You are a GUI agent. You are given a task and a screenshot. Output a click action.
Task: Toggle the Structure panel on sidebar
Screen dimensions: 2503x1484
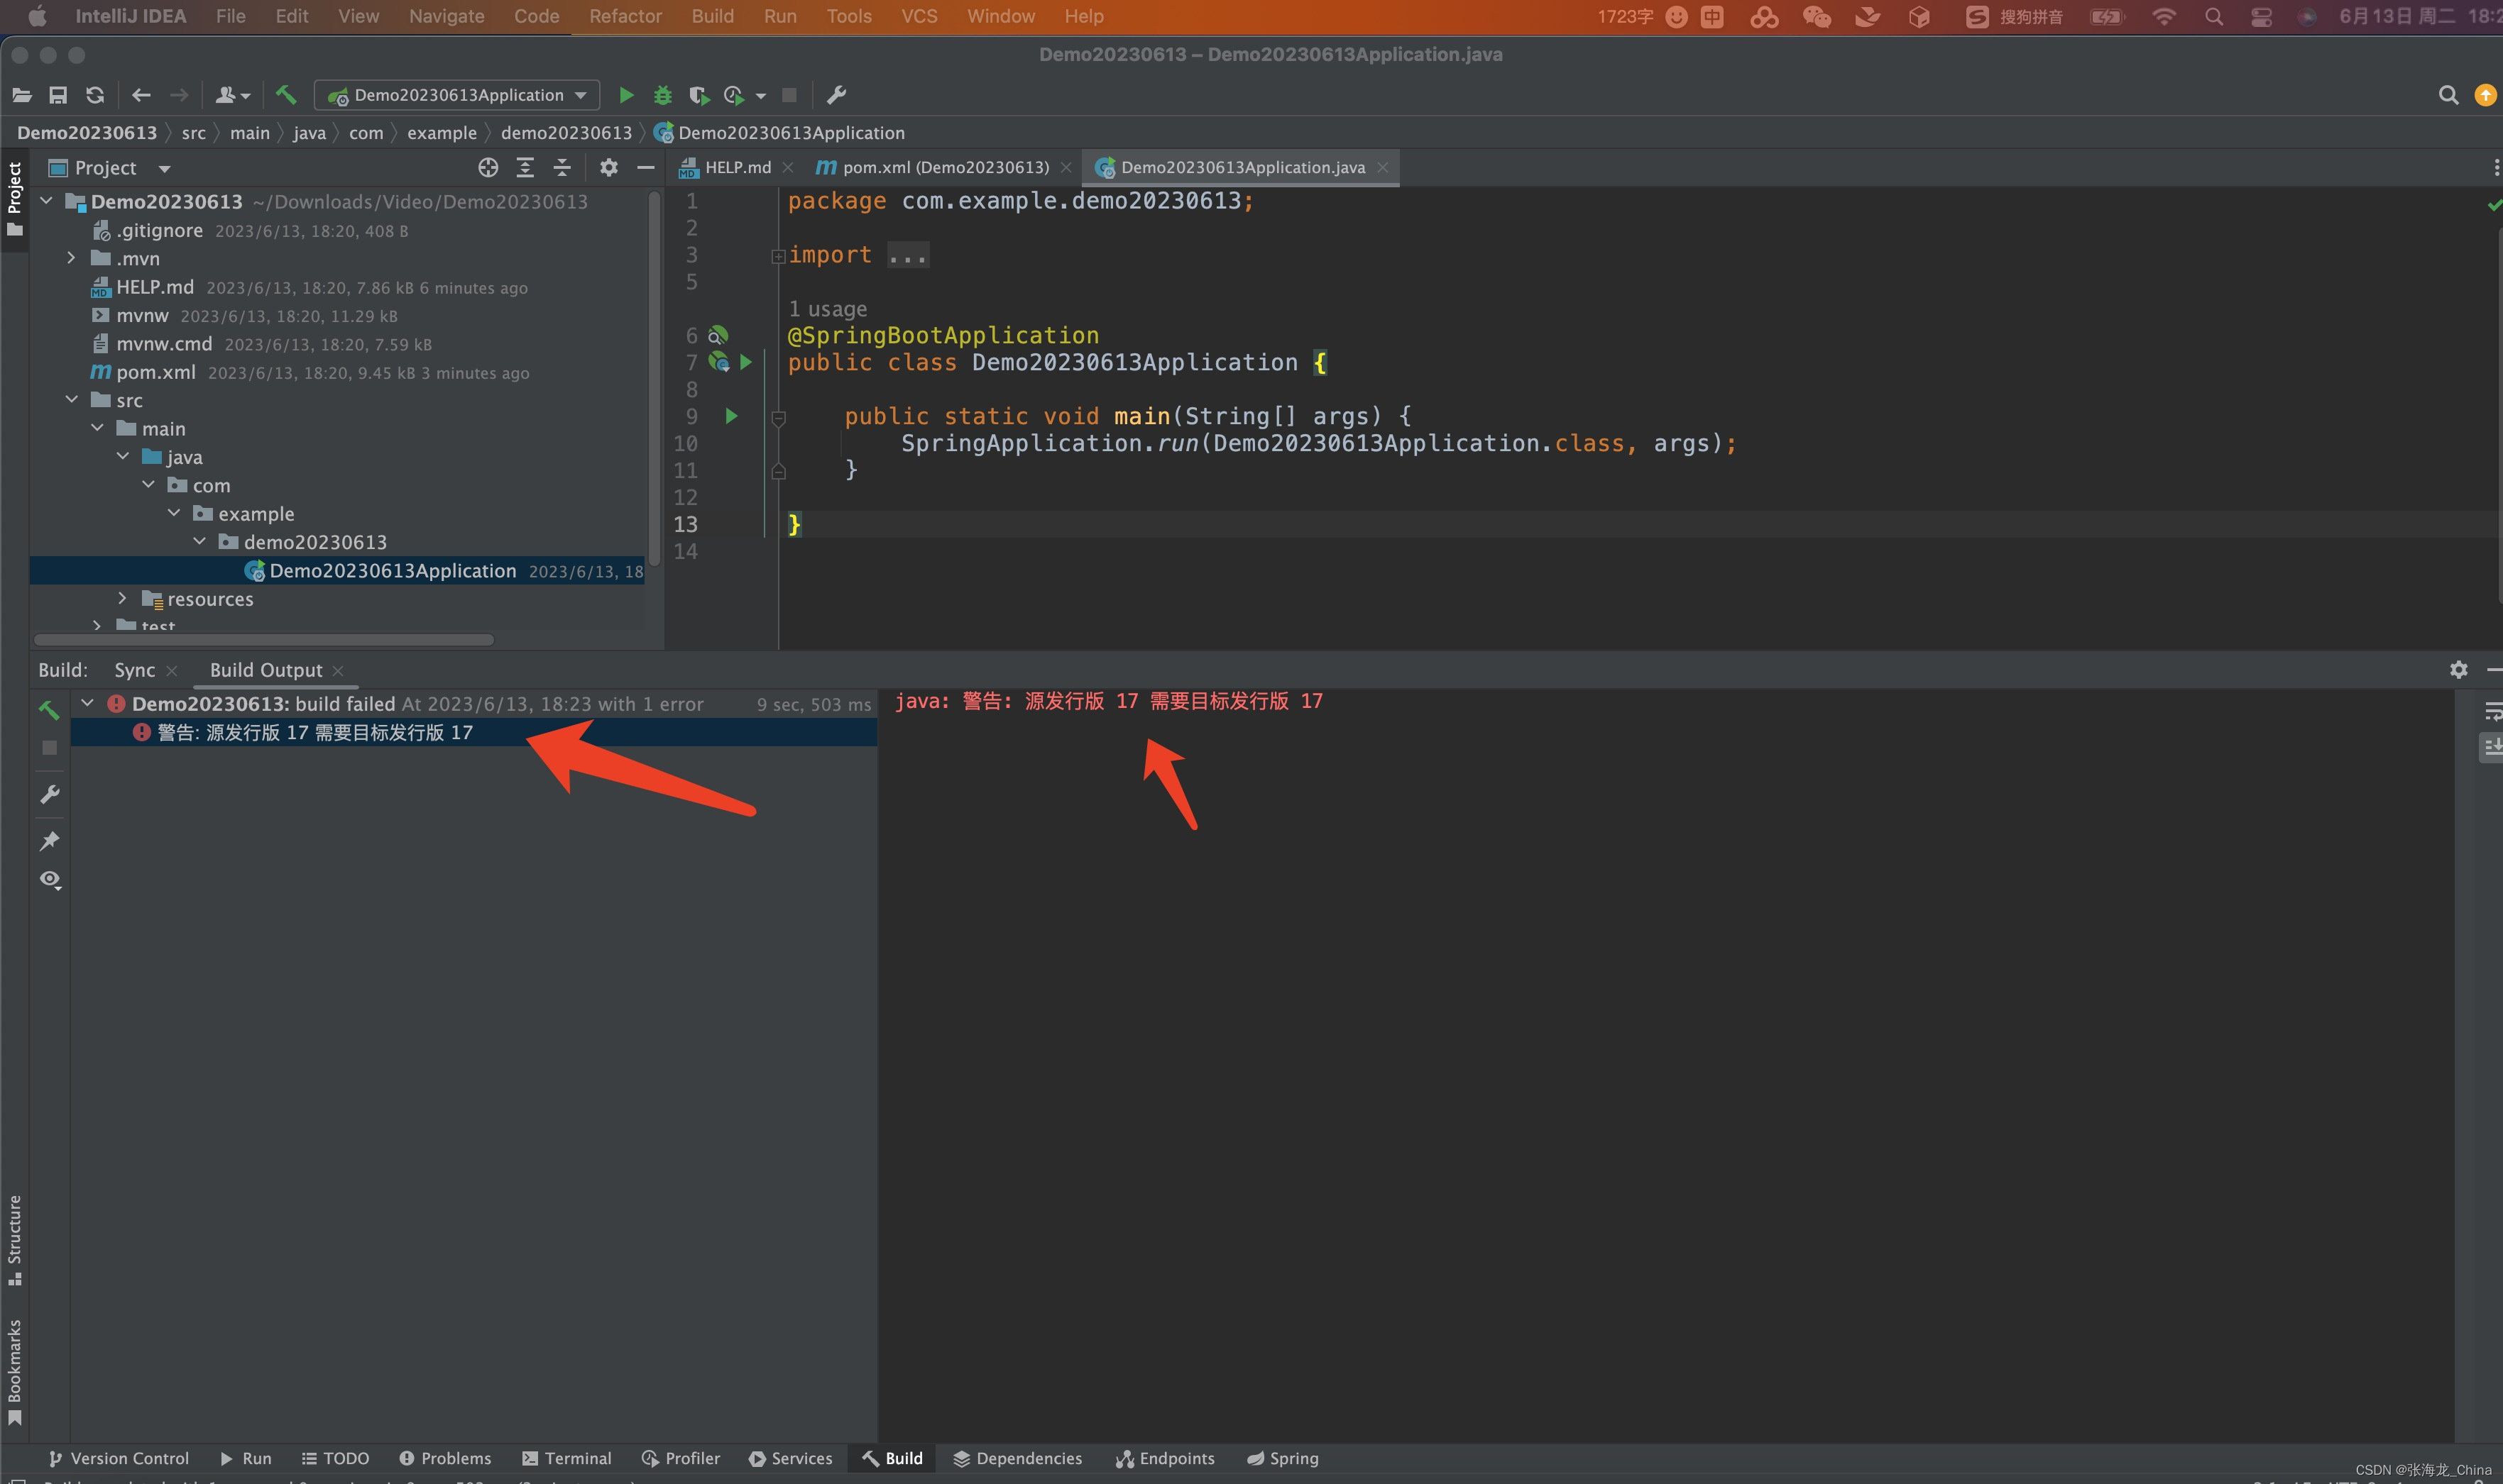[x=16, y=1236]
